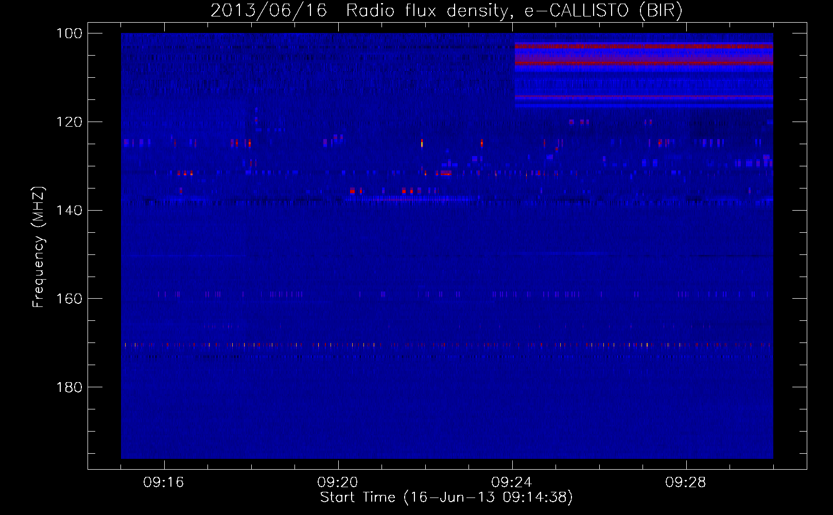This screenshot has width=833, height=515.
Task: Click the dotted orange signal line near 170 MHz
Action: point(447,345)
